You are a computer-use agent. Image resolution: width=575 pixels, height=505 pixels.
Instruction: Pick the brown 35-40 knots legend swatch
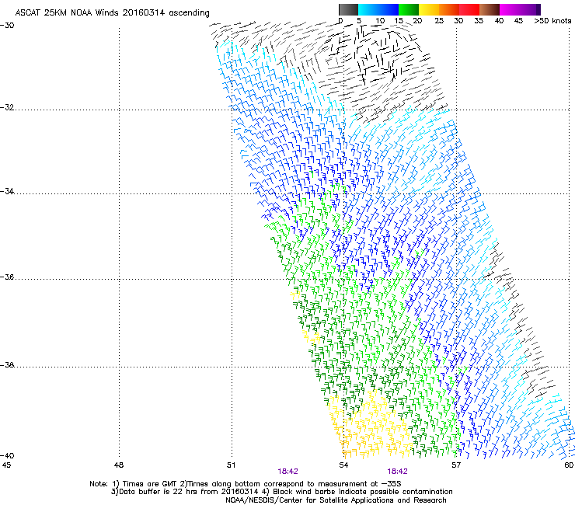tap(490, 9)
